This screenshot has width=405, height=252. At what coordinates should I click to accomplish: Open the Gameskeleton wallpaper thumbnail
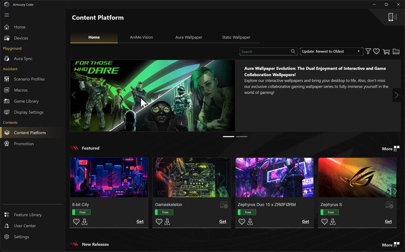pyautogui.click(x=192, y=178)
